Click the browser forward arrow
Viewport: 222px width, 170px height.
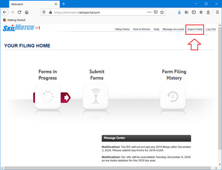tap(12, 12)
